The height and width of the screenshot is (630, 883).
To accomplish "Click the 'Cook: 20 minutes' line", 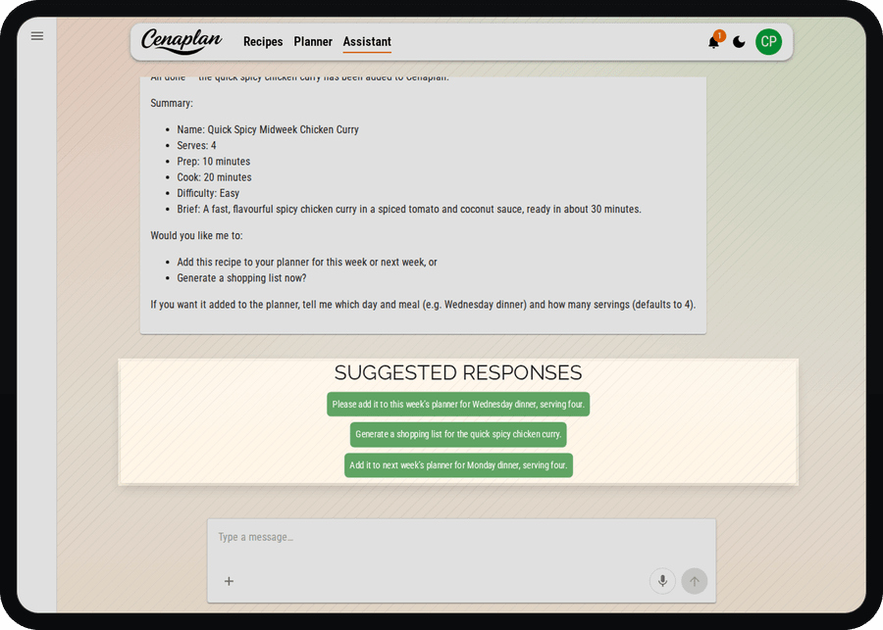I will tap(214, 177).
